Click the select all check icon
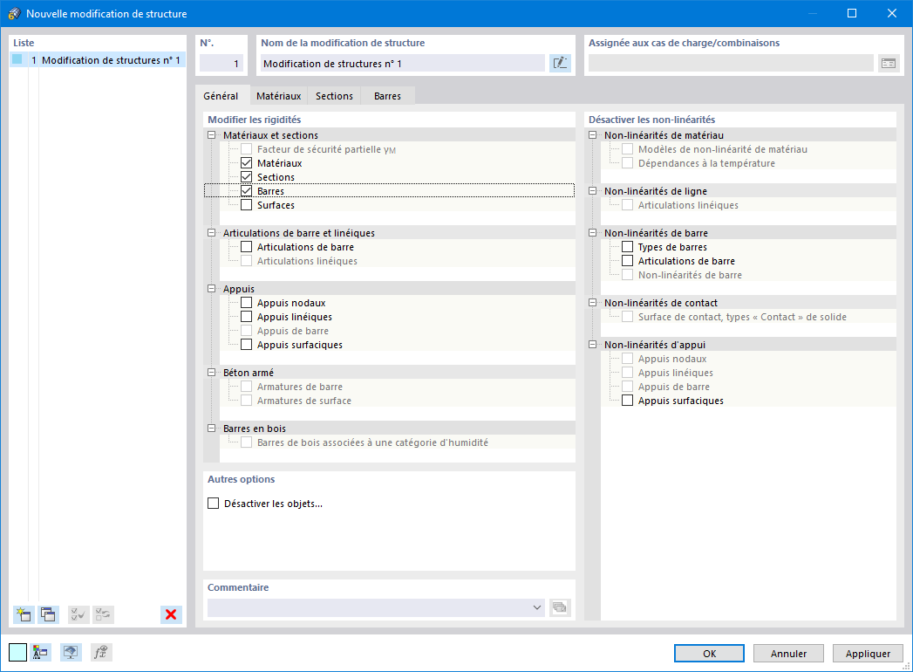This screenshot has height=672, width=913. coord(78,614)
